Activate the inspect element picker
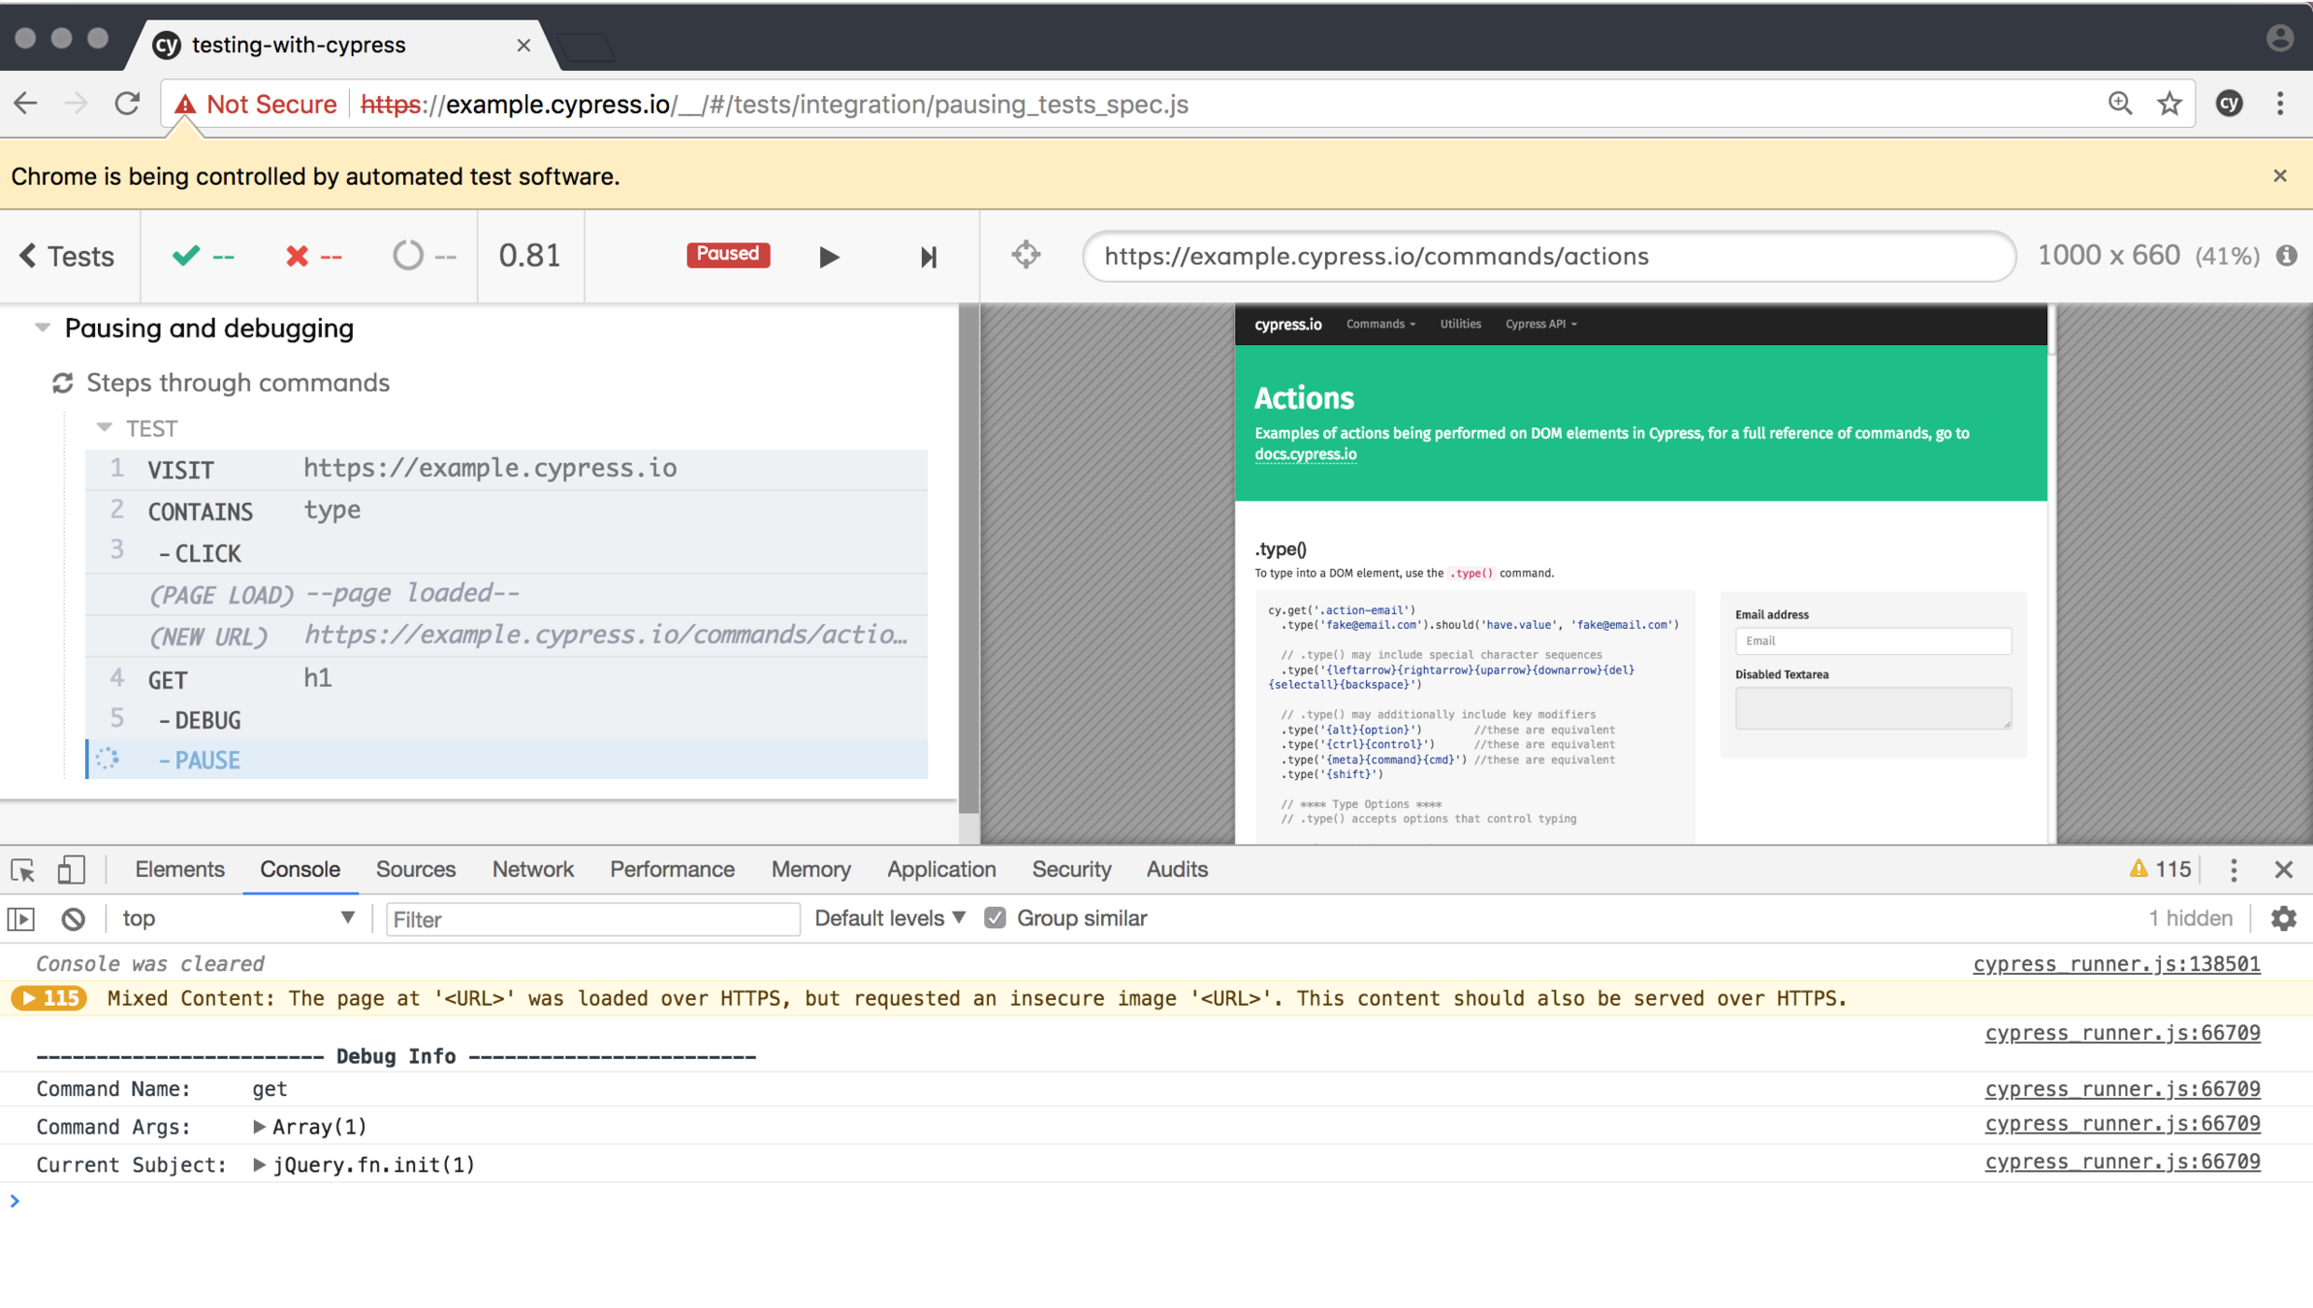Screen dimensions: 2313x1308 [23, 869]
